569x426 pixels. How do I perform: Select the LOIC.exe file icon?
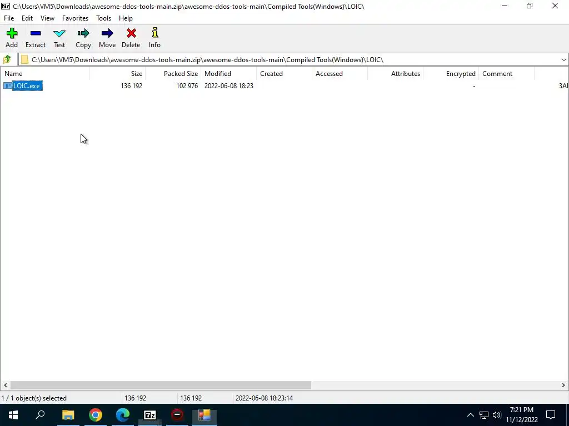(8, 86)
